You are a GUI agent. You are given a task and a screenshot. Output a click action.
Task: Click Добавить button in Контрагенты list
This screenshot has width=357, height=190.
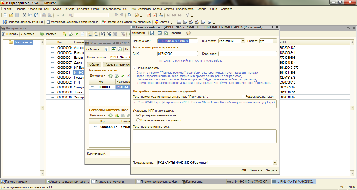[48, 34]
